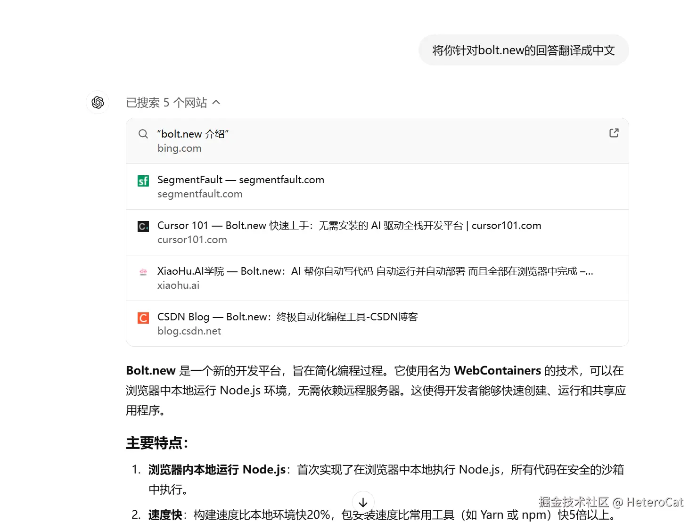The width and height of the screenshot is (697, 522).
Task: Open the "bolt.new 介绍" bing.com search row
Action: point(377,141)
